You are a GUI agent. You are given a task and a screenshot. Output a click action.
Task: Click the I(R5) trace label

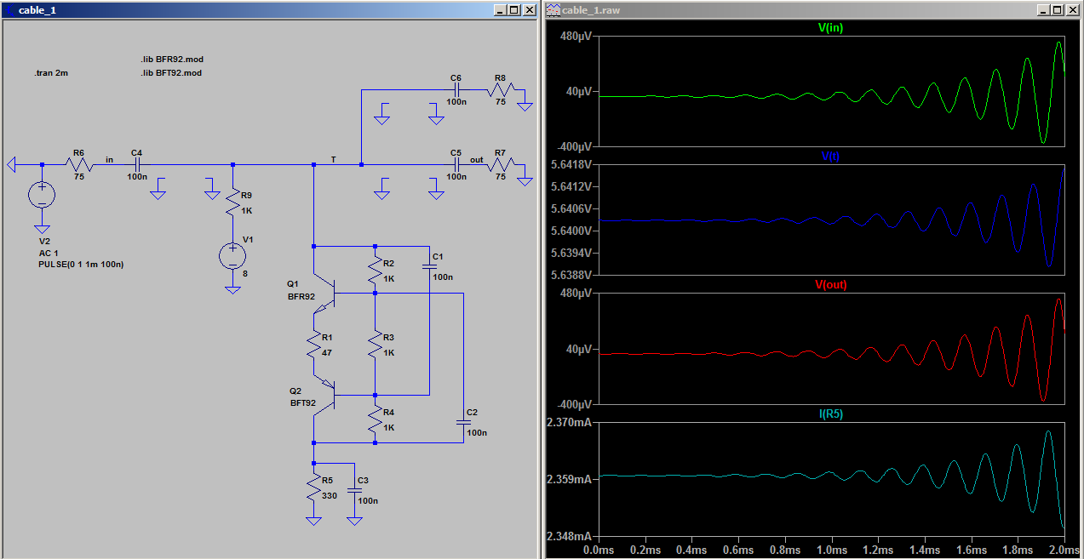(831, 414)
